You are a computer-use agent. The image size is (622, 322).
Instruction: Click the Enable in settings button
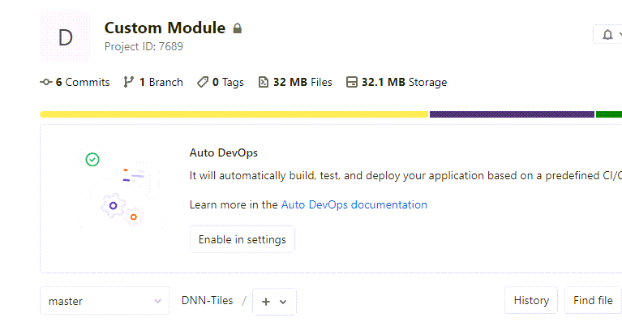[x=242, y=239]
